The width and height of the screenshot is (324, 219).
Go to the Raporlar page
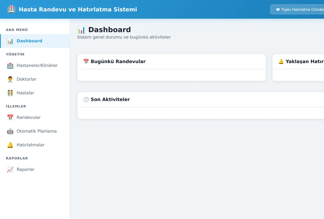(35, 170)
